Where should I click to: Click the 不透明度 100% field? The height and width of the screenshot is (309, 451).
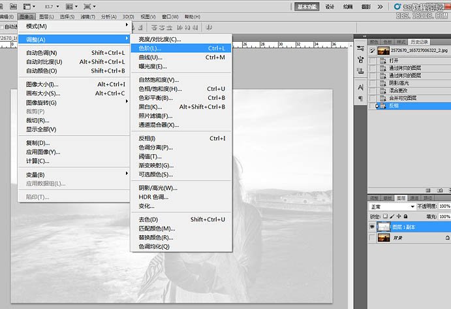[x=444, y=206]
